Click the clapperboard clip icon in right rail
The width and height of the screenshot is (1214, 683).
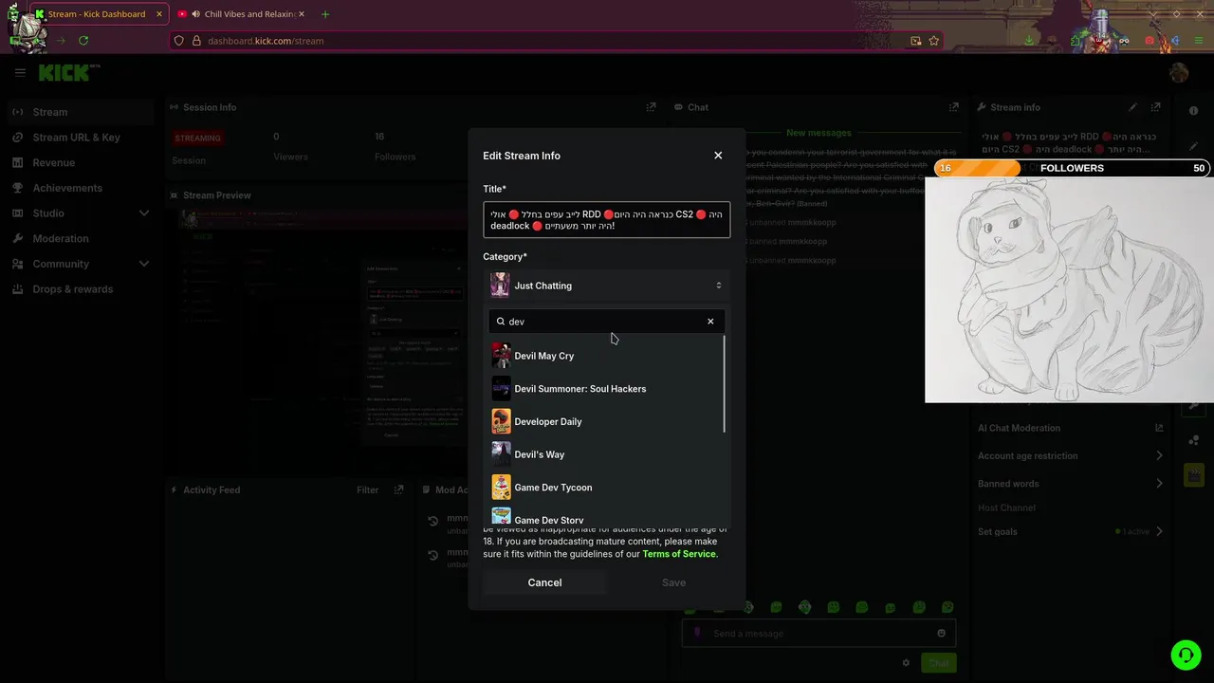(x=1193, y=475)
